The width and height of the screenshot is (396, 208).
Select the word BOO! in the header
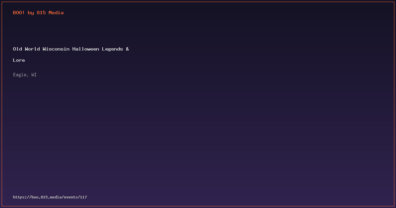click(x=19, y=13)
